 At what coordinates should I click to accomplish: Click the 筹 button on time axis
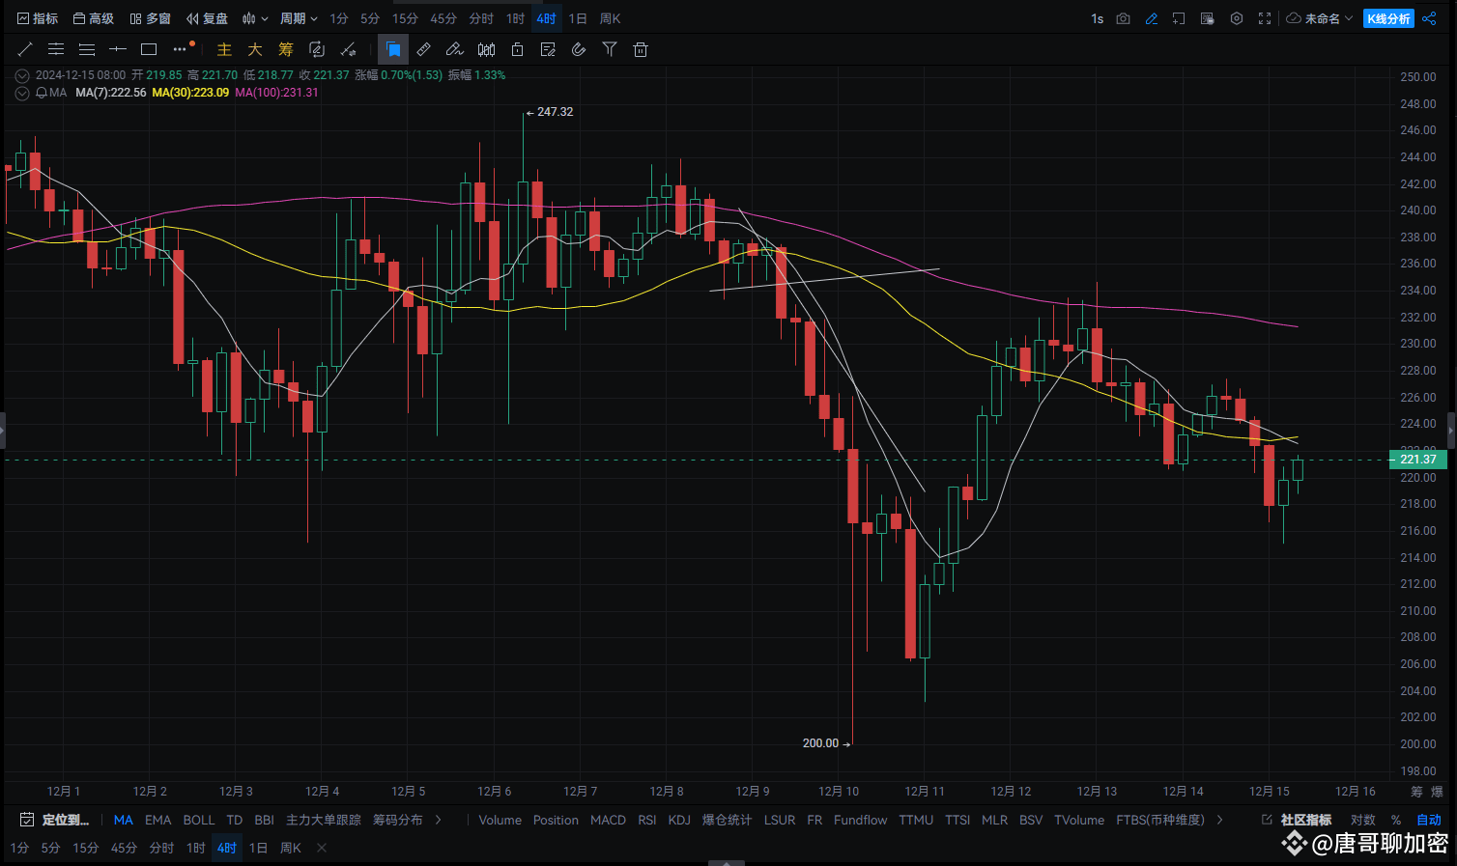tap(1416, 792)
